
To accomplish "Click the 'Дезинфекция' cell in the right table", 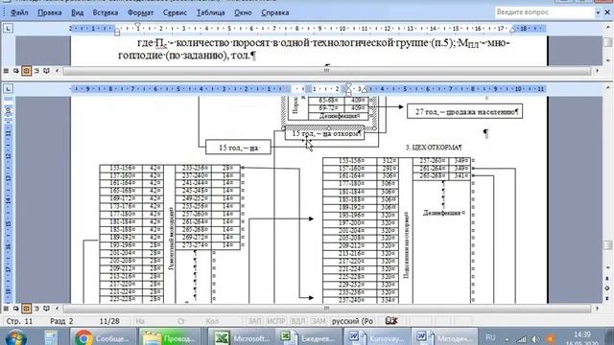I will click(x=444, y=213).
